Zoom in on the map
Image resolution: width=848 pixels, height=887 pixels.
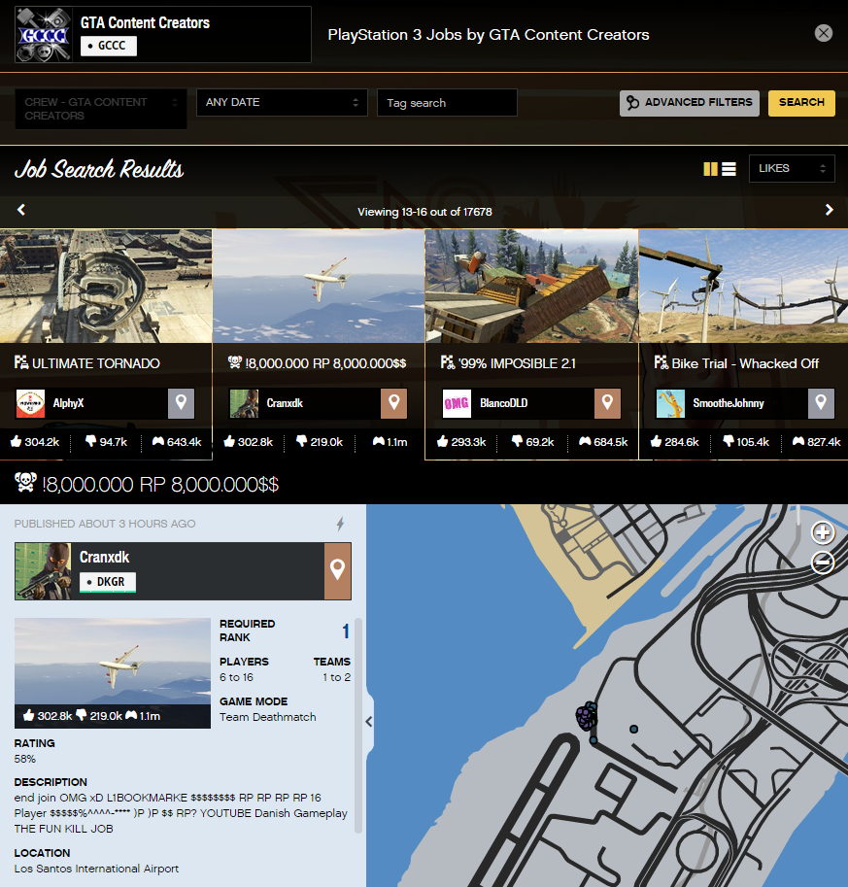(x=823, y=532)
